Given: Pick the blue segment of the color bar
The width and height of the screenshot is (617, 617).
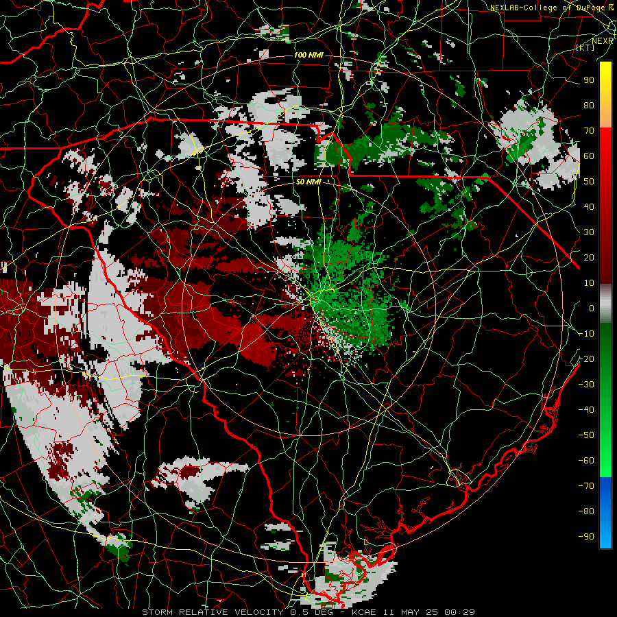Looking at the screenshot, I should (x=605, y=513).
